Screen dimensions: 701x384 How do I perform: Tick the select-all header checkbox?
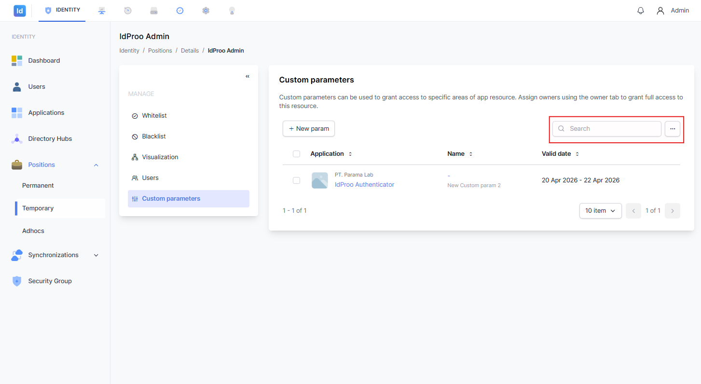[297, 154]
